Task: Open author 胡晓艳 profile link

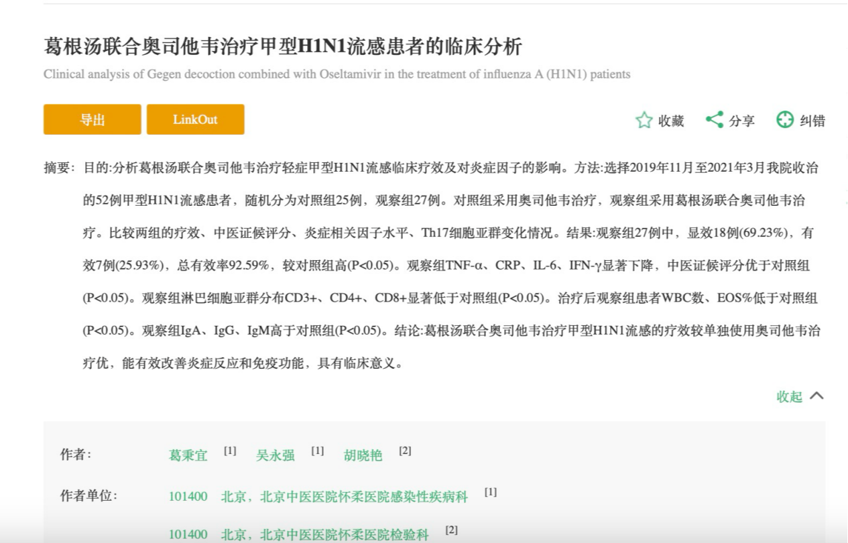Action: point(363,456)
